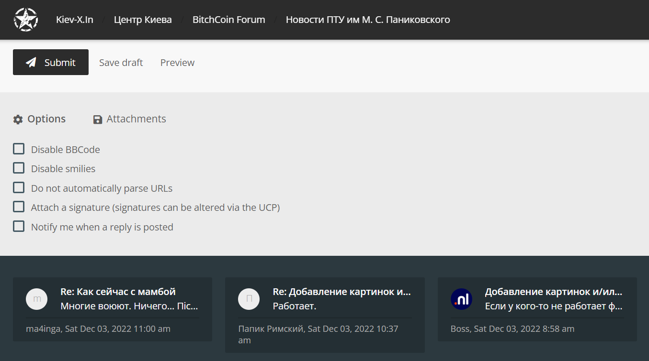Image resolution: width=649 pixels, height=361 pixels.
Task: Open the Re: Как сейчас с мамбой post
Action: (118, 292)
